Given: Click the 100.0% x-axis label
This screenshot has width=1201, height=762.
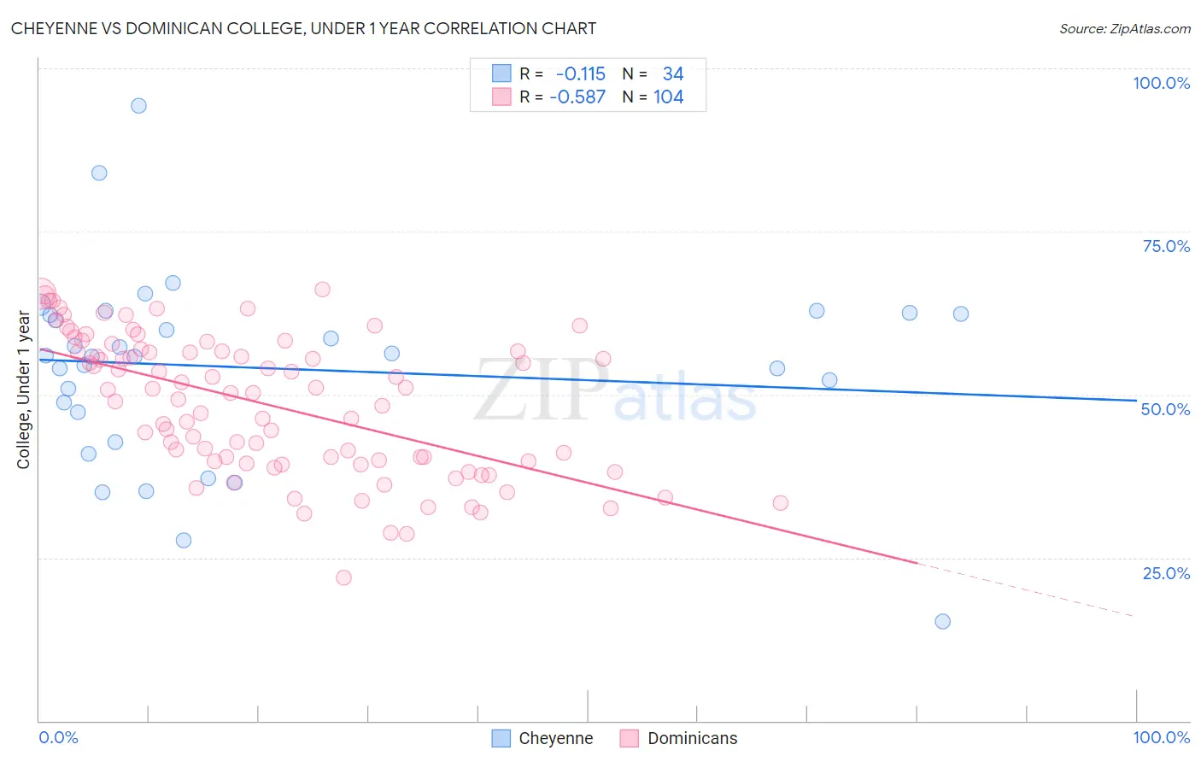Looking at the screenshot, I should click(x=1161, y=737).
